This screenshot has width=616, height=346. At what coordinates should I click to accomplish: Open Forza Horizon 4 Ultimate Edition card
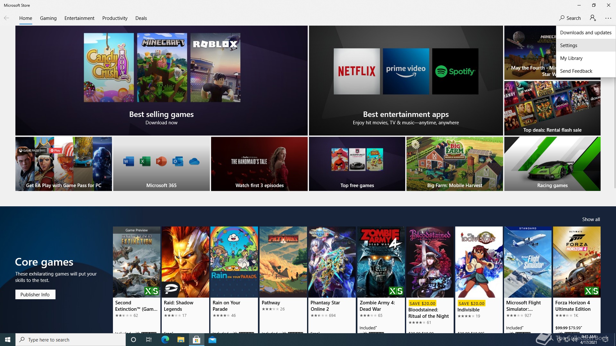[x=577, y=280]
